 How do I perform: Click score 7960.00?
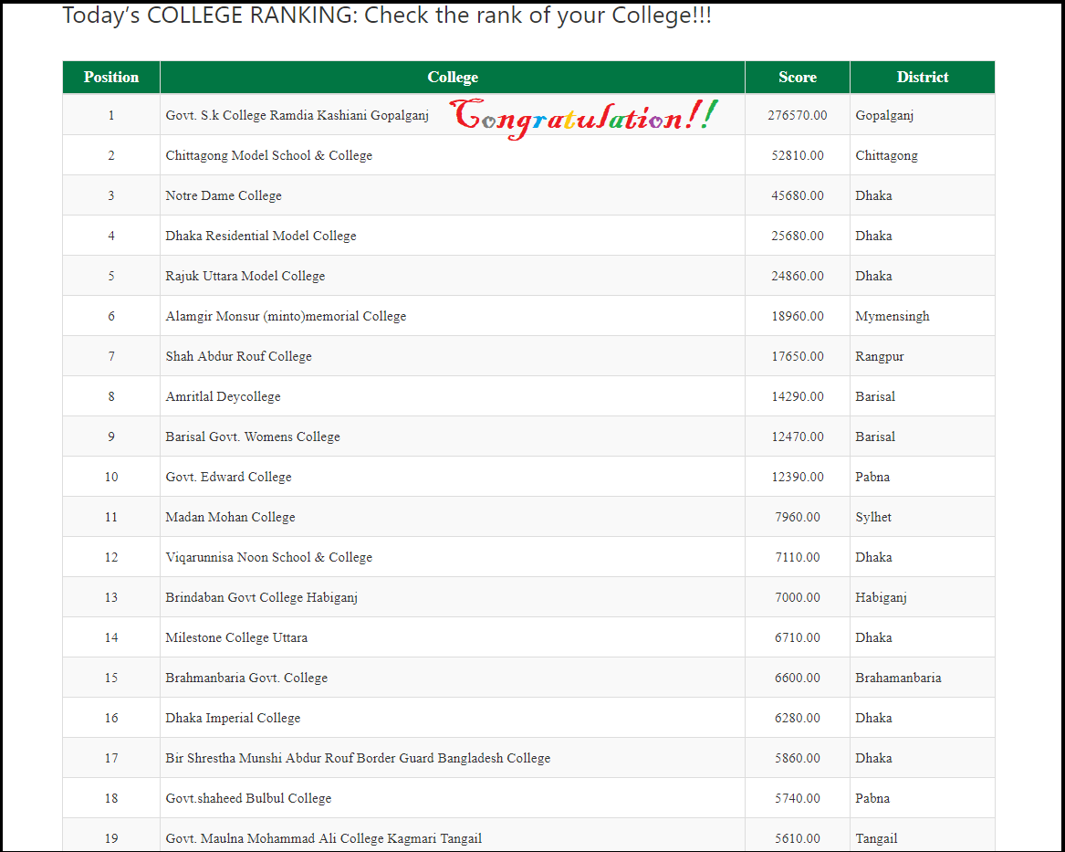(x=798, y=517)
